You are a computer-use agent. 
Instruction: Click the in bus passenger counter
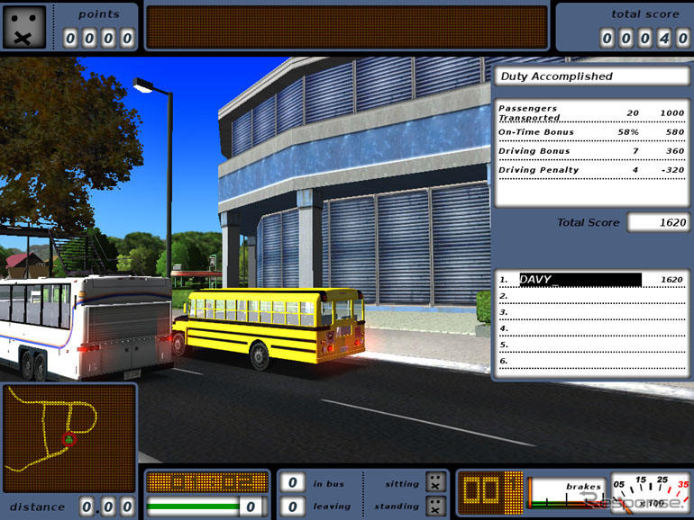(291, 483)
